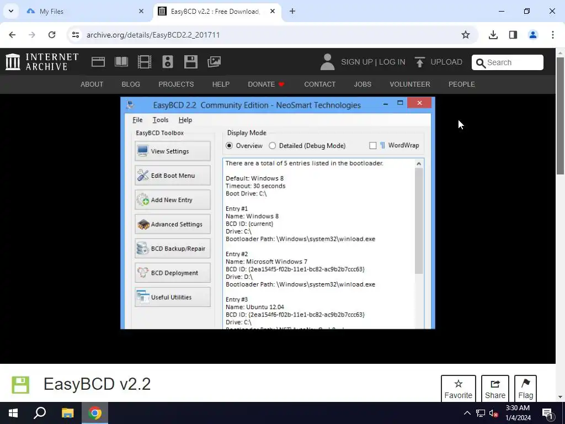
Task: Open the Web (Wayback) icon in Archive header
Action: click(98, 62)
